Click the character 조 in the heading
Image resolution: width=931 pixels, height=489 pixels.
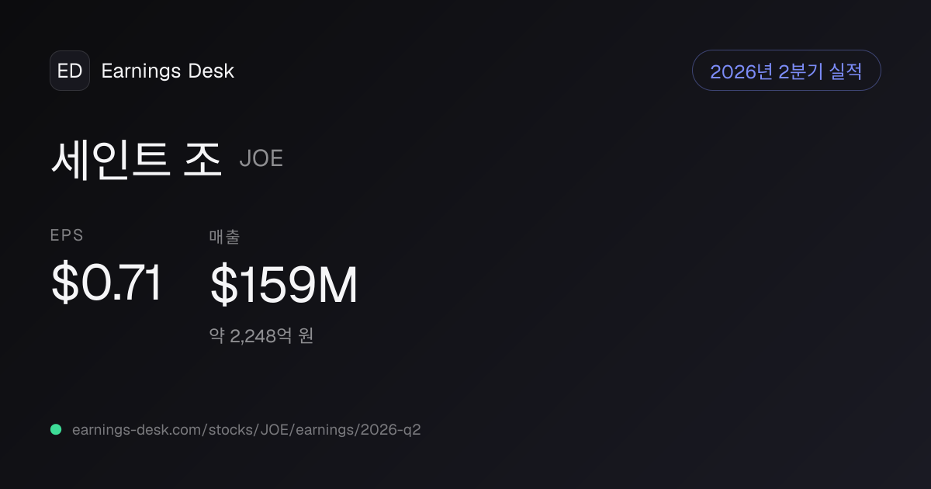tap(204, 158)
